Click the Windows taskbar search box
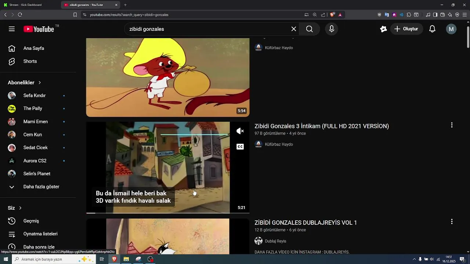This screenshot has width=470, height=264. tap(54, 259)
